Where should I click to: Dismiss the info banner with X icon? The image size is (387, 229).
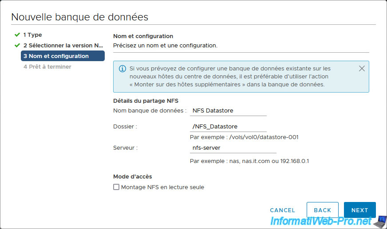[x=362, y=69]
